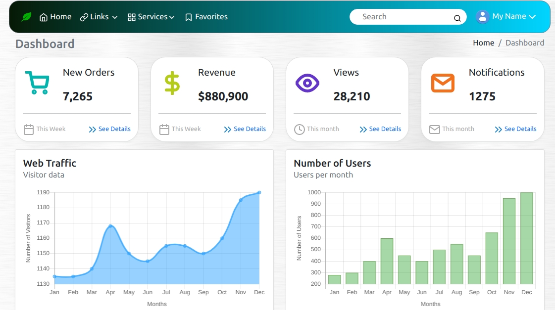Click the purple eye Views icon
The image size is (555, 310).
(307, 83)
